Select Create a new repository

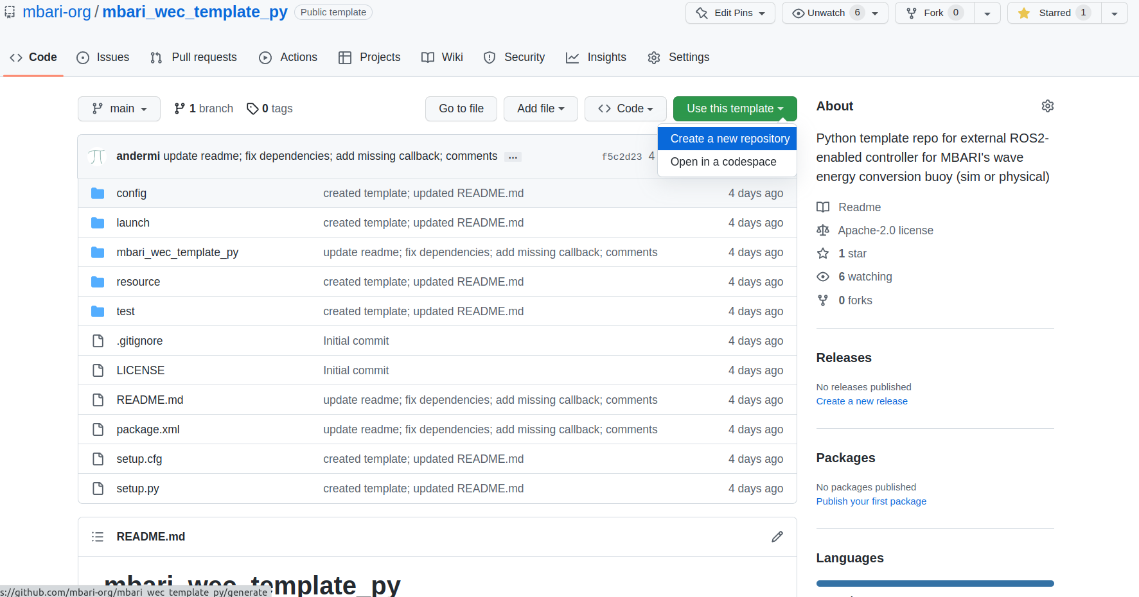point(730,139)
